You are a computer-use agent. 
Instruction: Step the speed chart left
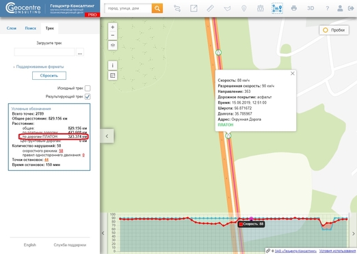click(103, 234)
